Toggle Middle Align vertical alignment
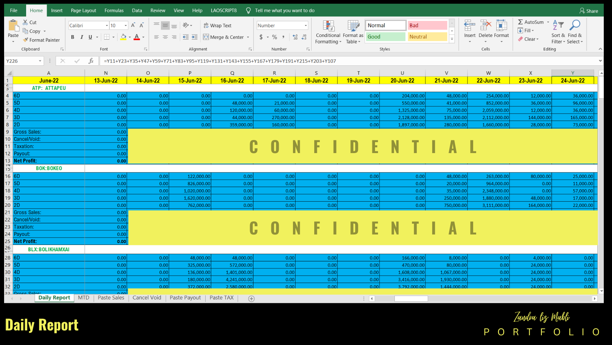This screenshot has height=345, width=612. click(x=165, y=25)
